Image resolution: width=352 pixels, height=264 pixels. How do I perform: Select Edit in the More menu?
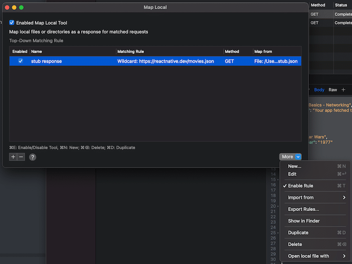click(x=292, y=174)
